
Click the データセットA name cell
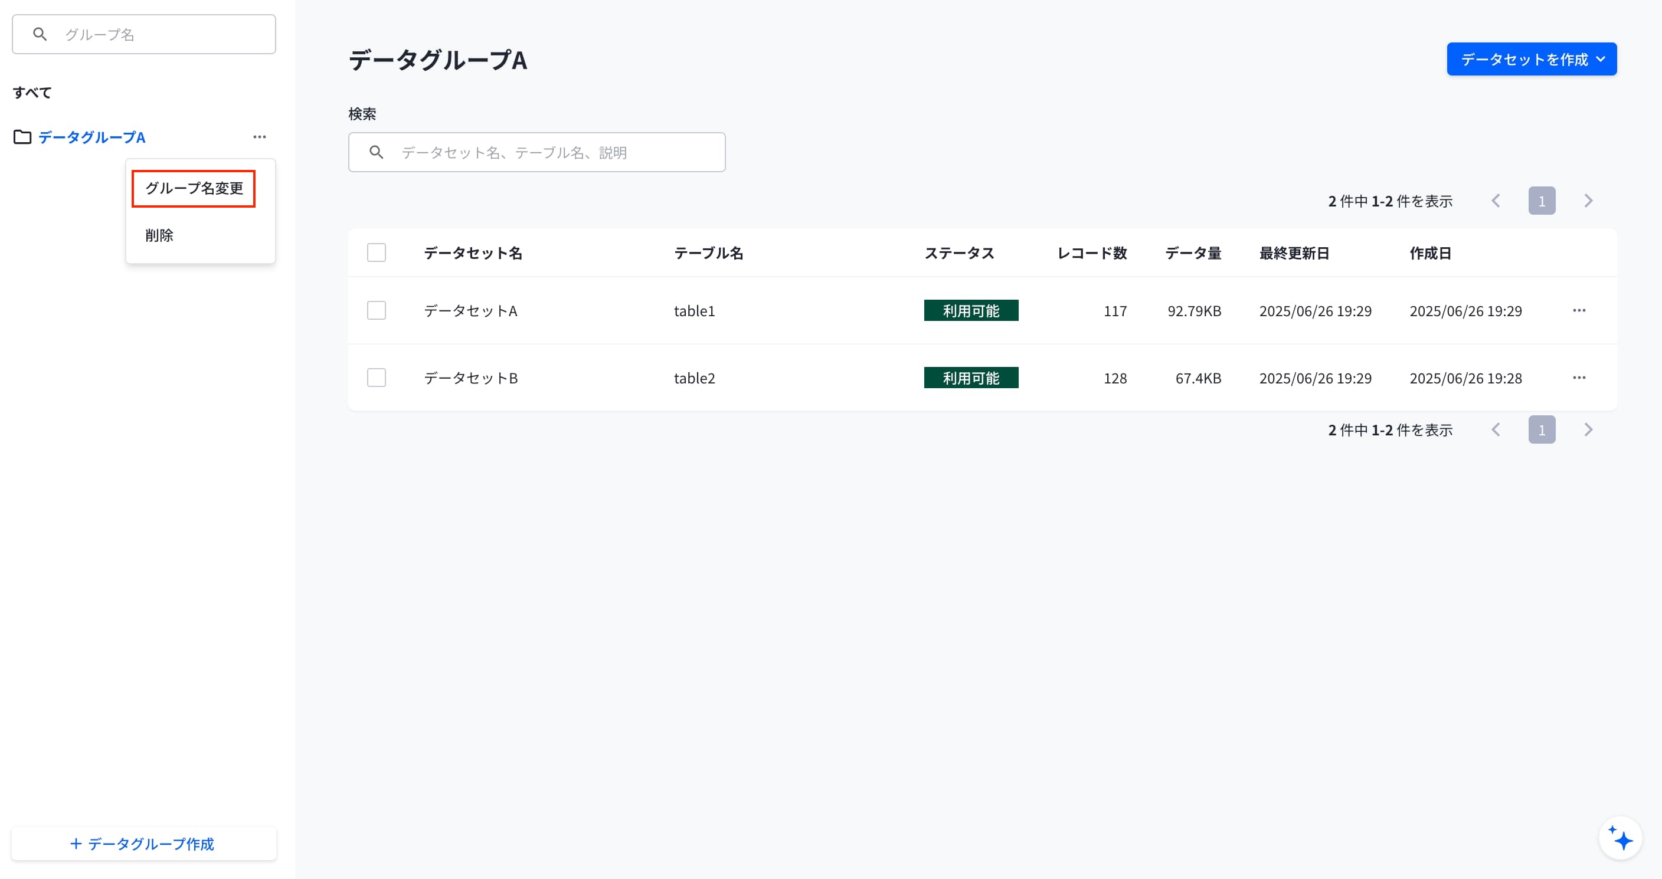[x=470, y=311]
